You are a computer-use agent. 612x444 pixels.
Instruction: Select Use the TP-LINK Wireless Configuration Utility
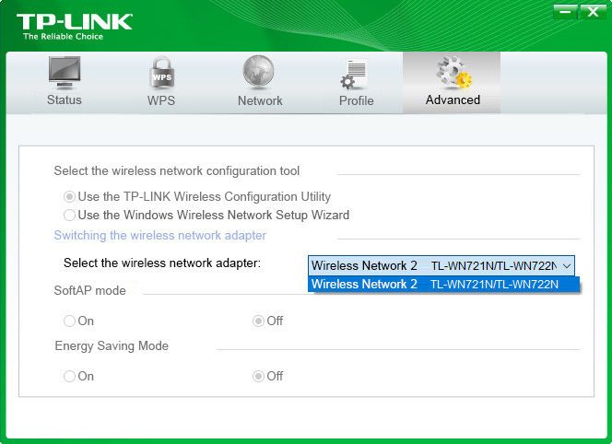click(69, 196)
